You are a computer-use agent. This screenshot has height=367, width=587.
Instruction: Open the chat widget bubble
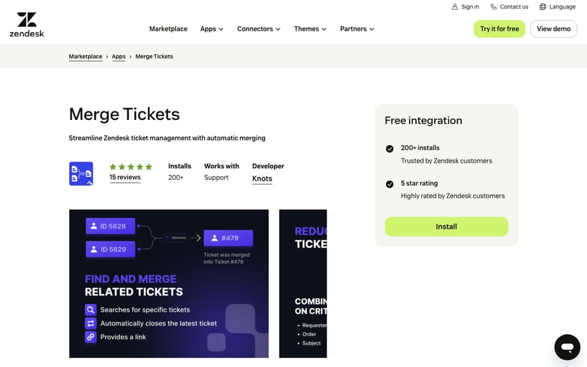[x=567, y=347]
